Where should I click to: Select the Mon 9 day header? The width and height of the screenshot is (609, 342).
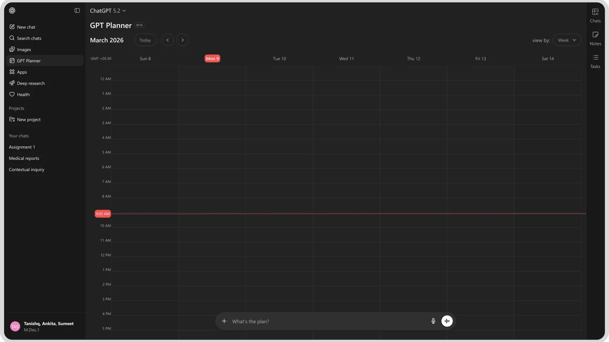[x=212, y=59]
